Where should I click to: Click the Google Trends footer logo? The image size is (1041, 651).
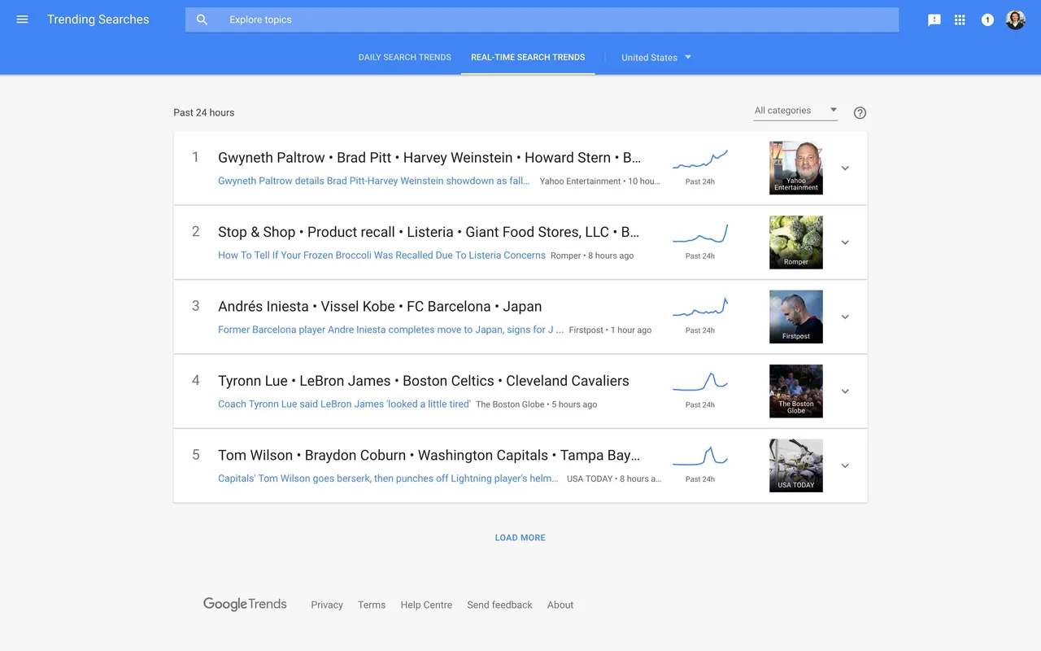[245, 604]
